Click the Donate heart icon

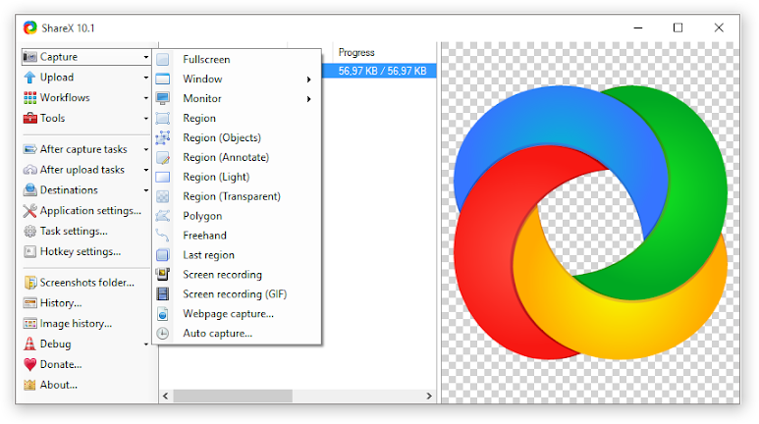[x=30, y=364]
